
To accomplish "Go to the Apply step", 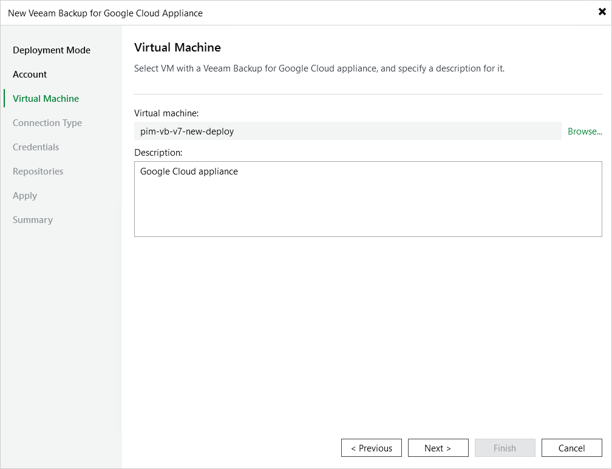I will pyautogui.click(x=24, y=196).
